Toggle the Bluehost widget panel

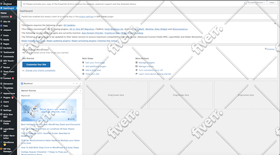pyautogui.click(x=80, y=84)
